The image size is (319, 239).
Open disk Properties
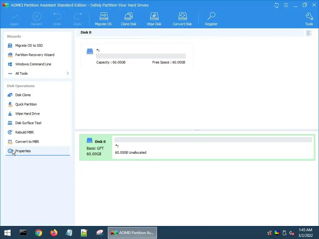38,151
